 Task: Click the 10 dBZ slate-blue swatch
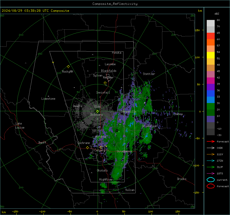click(211, 119)
